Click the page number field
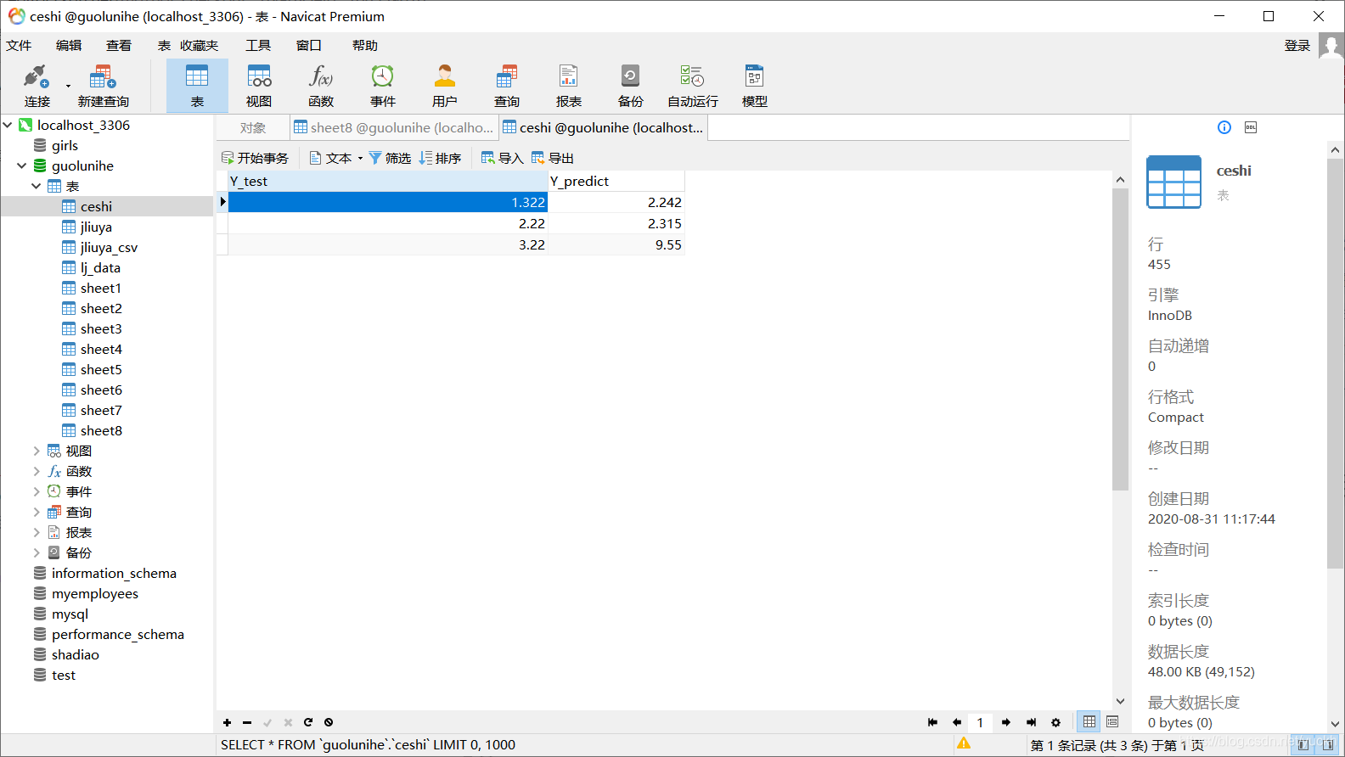The height and width of the screenshot is (757, 1345). click(x=981, y=722)
